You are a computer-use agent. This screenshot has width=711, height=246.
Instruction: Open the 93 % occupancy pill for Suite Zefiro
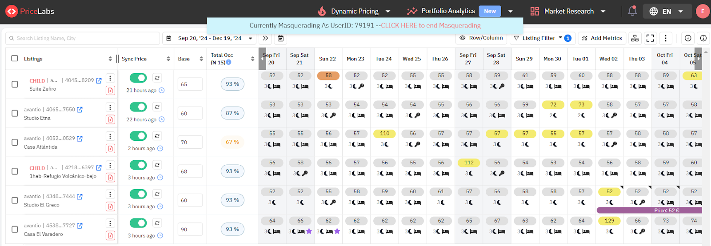(x=232, y=84)
